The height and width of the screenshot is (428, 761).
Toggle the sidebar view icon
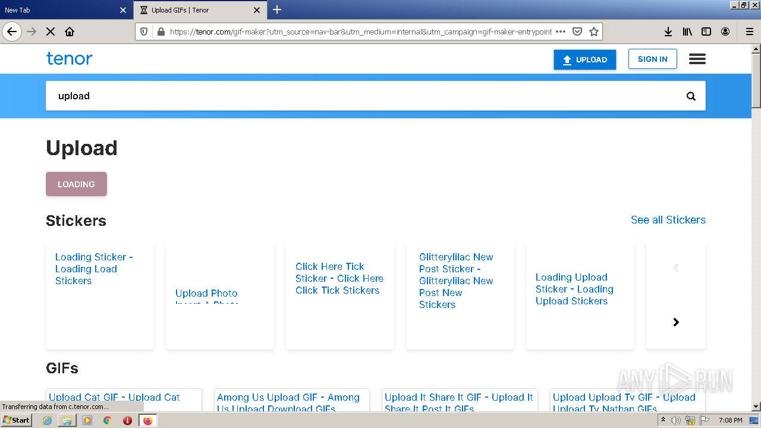[x=706, y=32]
